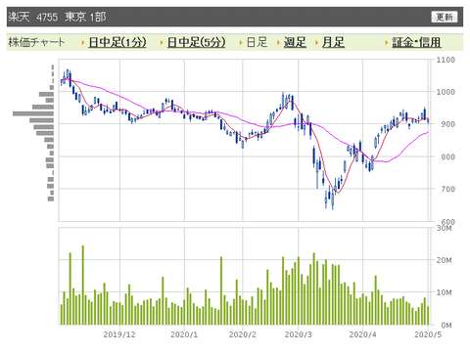Click the 1100 price axis label
This screenshot has height=354, width=470.
(x=446, y=60)
